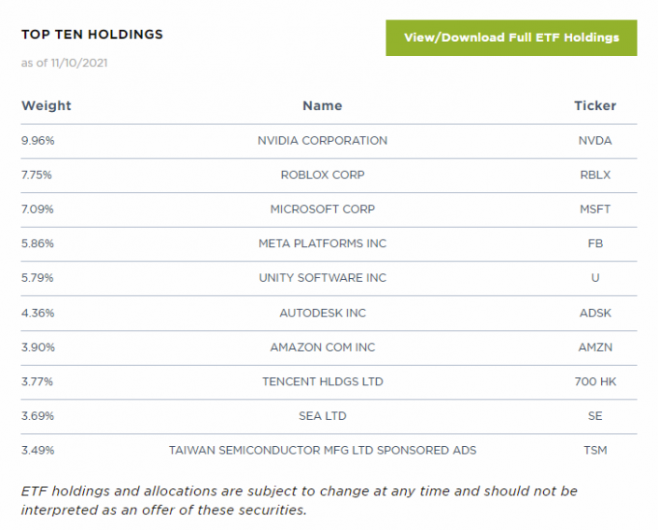Click META PLATFORMS INC holding name
The height and width of the screenshot is (530, 658).
coord(322,244)
